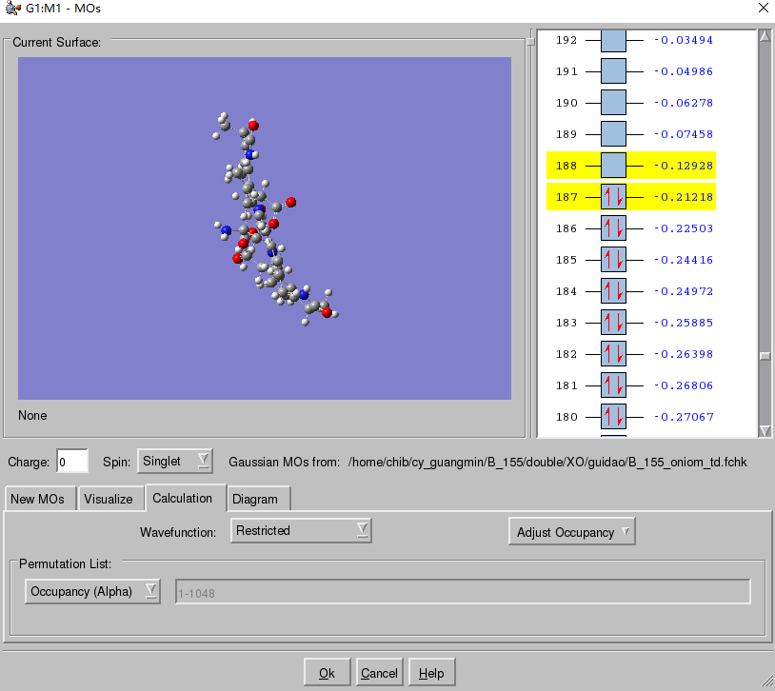Open the Adjust Occupancy menu
The height and width of the screenshot is (691, 775).
[x=571, y=532]
